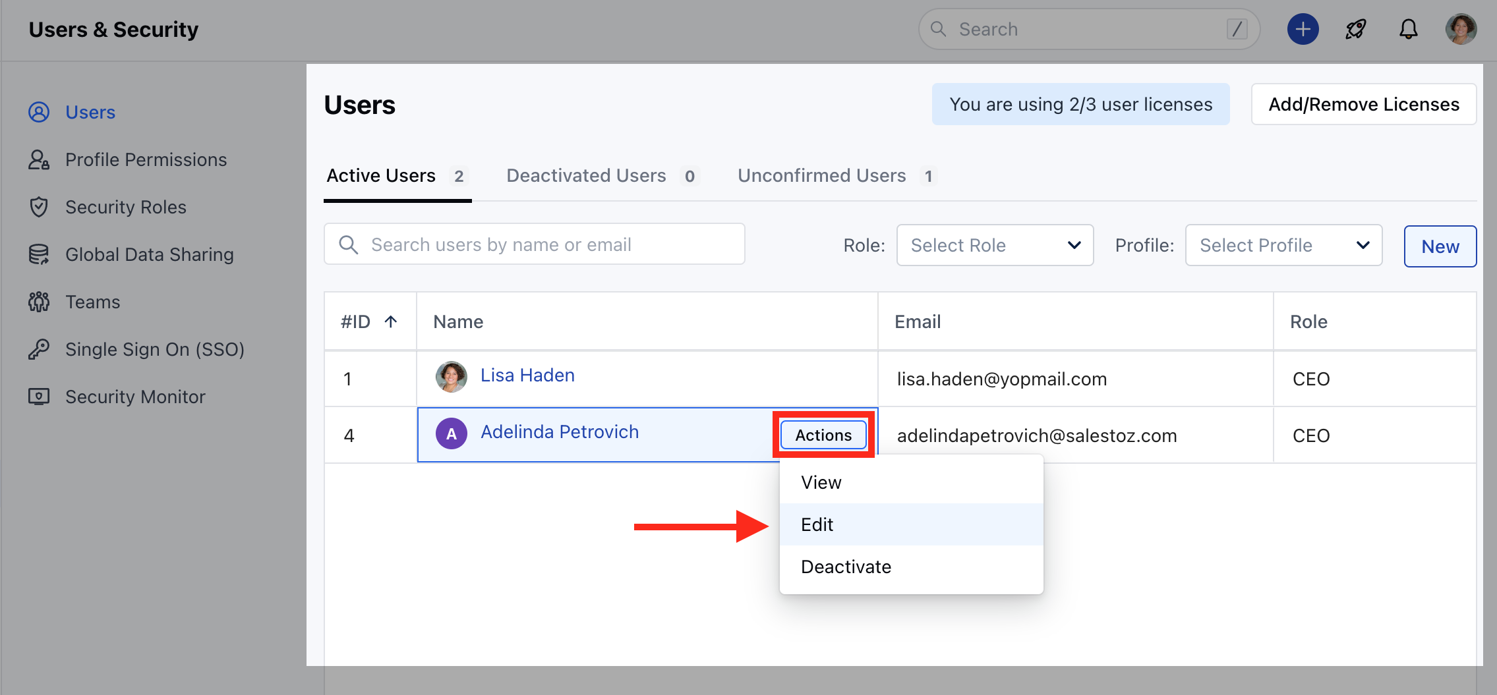Open the Select Profile dropdown
Viewport: 1497px width, 695px height.
pyautogui.click(x=1283, y=245)
